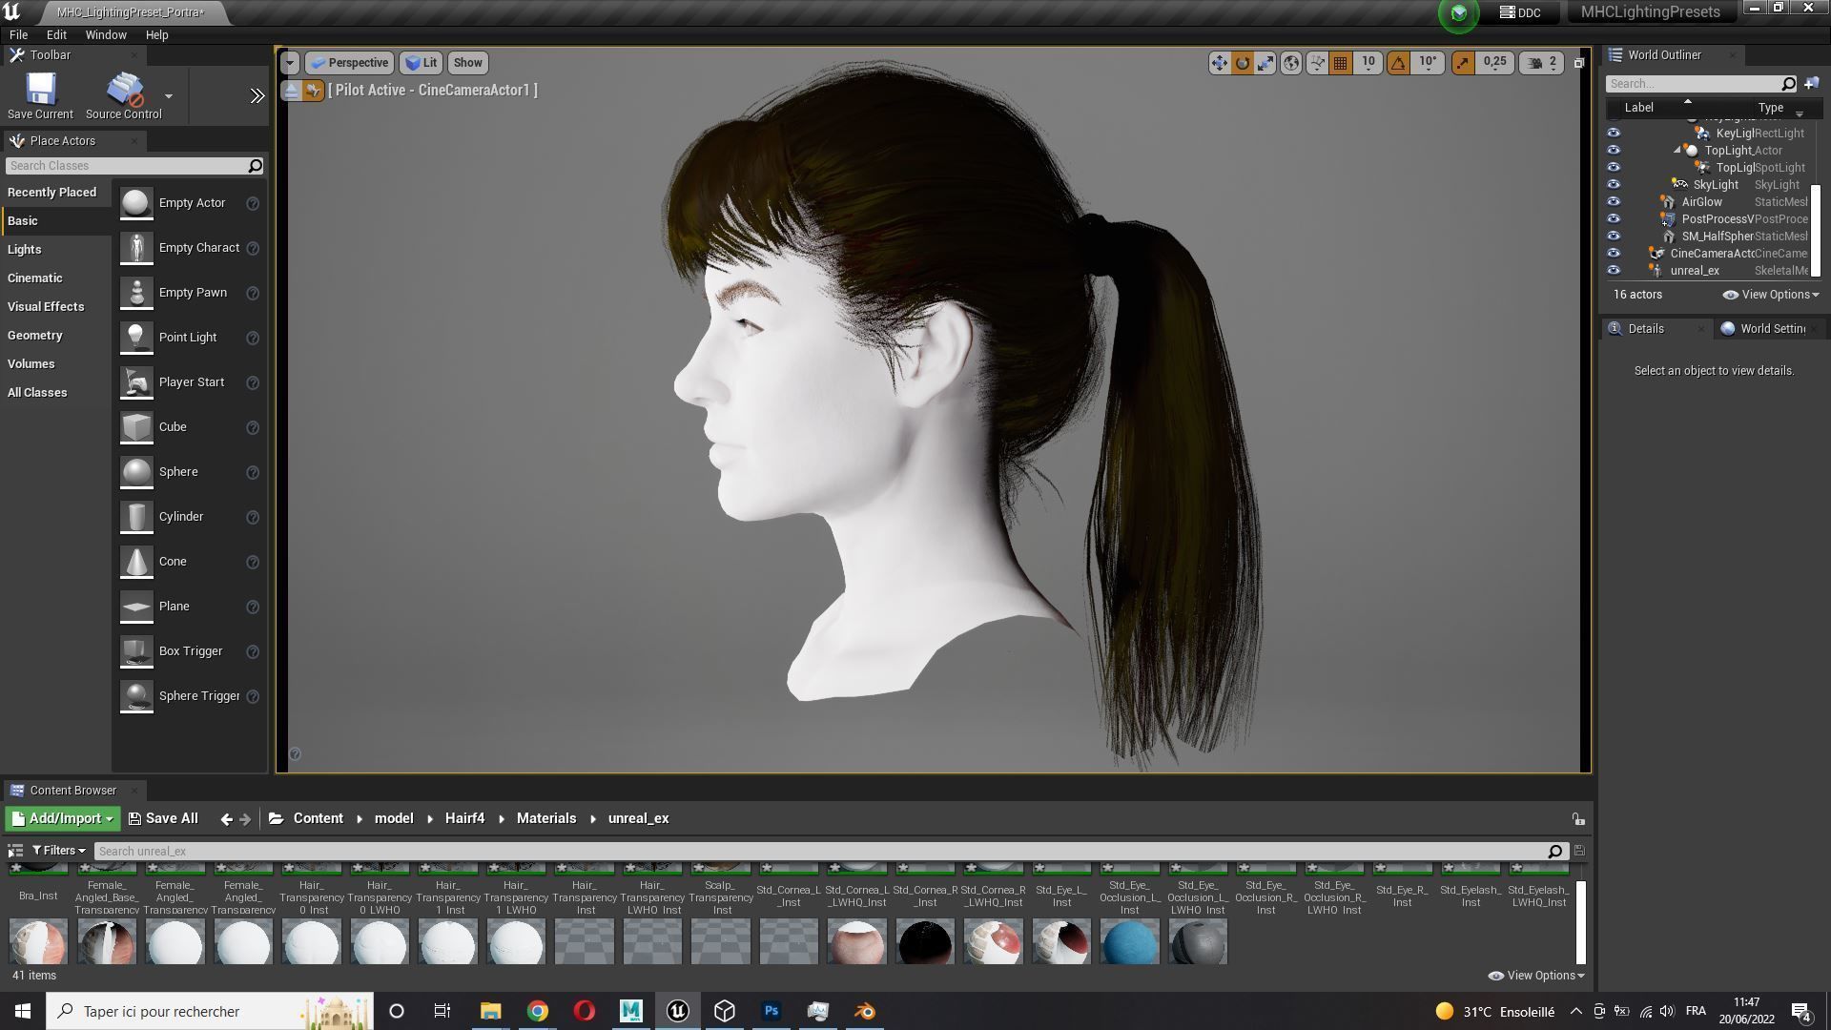
Task: Open help for Empty Actor
Action: coord(253,203)
